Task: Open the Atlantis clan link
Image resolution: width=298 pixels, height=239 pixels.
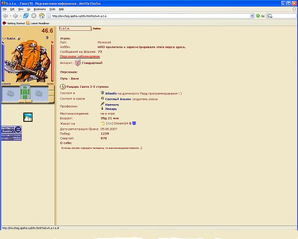Action: click(111, 93)
